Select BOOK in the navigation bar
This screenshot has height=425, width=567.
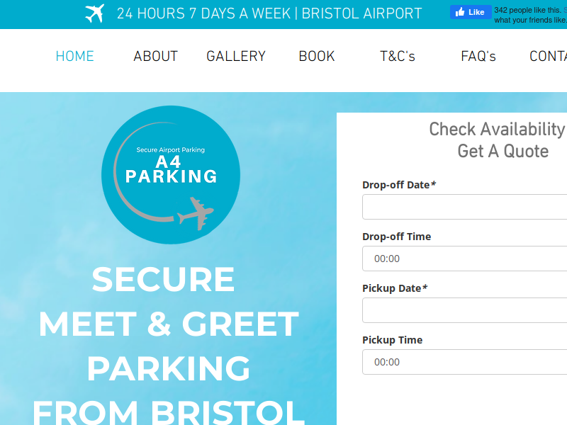tap(317, 57)
